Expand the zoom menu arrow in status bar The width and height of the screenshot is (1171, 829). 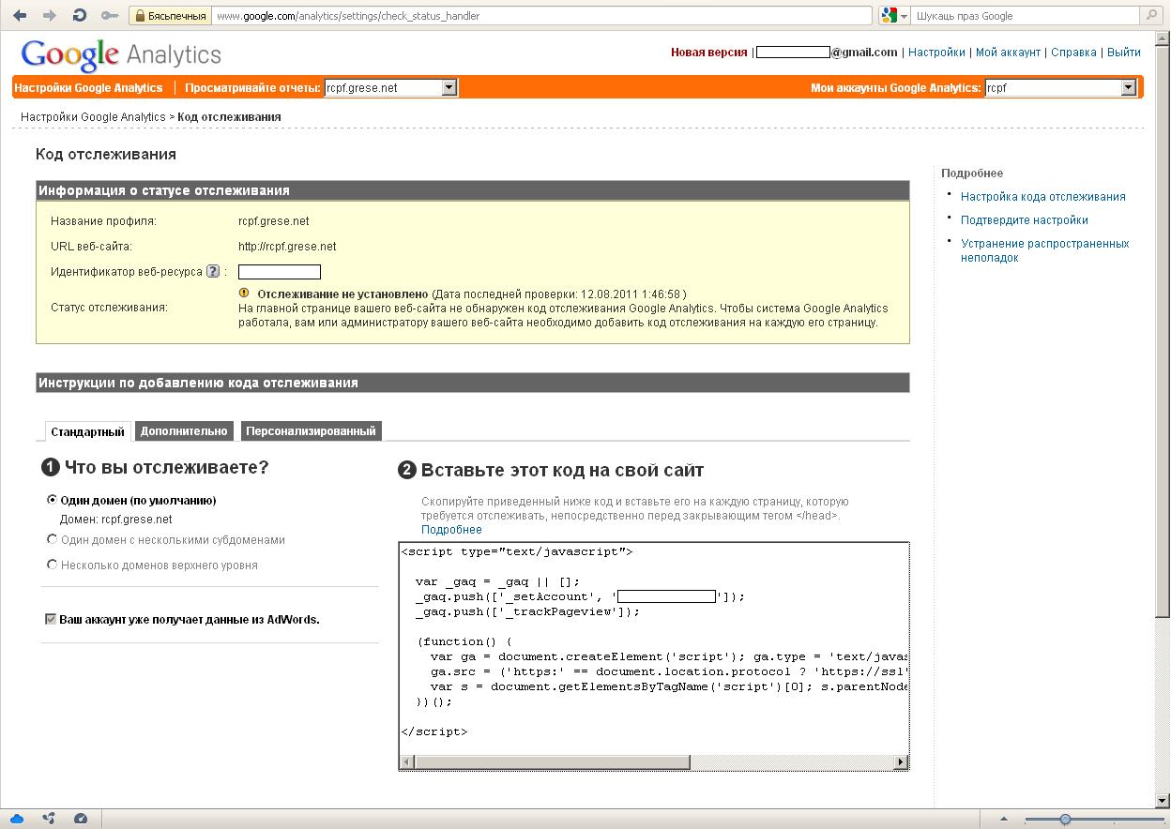click(1005, 819)
